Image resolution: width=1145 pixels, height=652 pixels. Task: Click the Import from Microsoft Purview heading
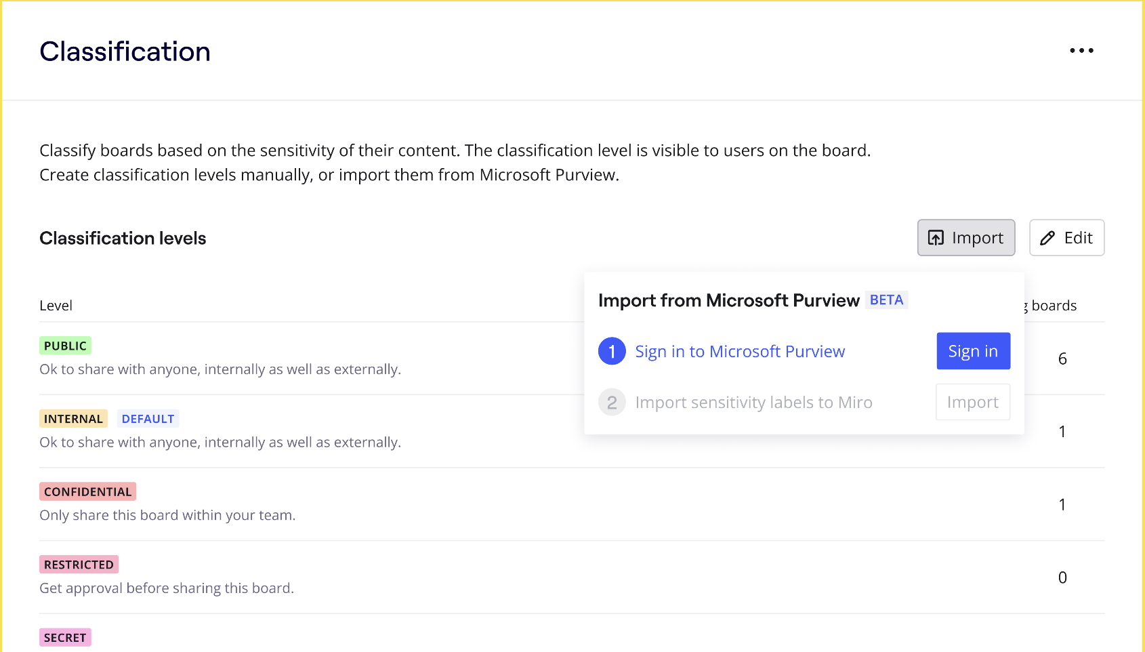click(x=728, y=300)
